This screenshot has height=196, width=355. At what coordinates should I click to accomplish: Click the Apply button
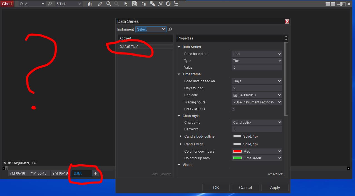(x=275, y=188)
